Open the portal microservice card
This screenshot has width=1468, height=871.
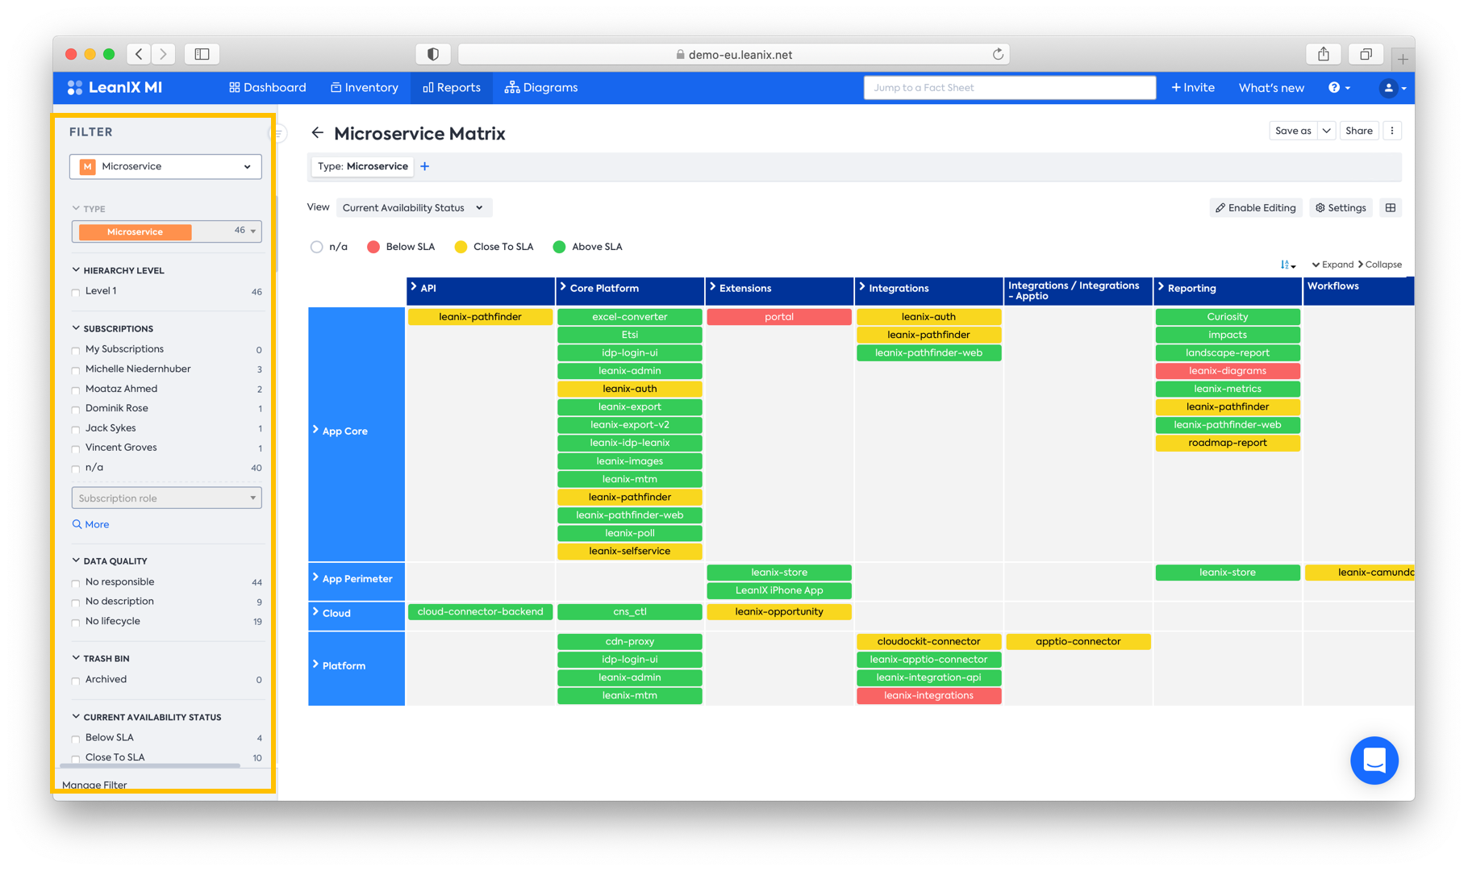779,317
